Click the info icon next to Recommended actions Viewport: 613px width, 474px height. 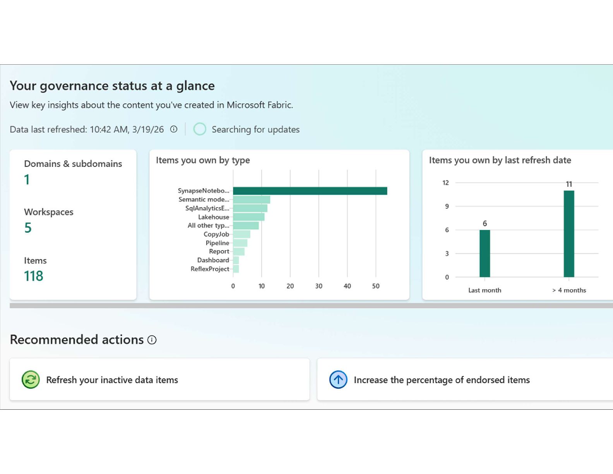(152, 340)
